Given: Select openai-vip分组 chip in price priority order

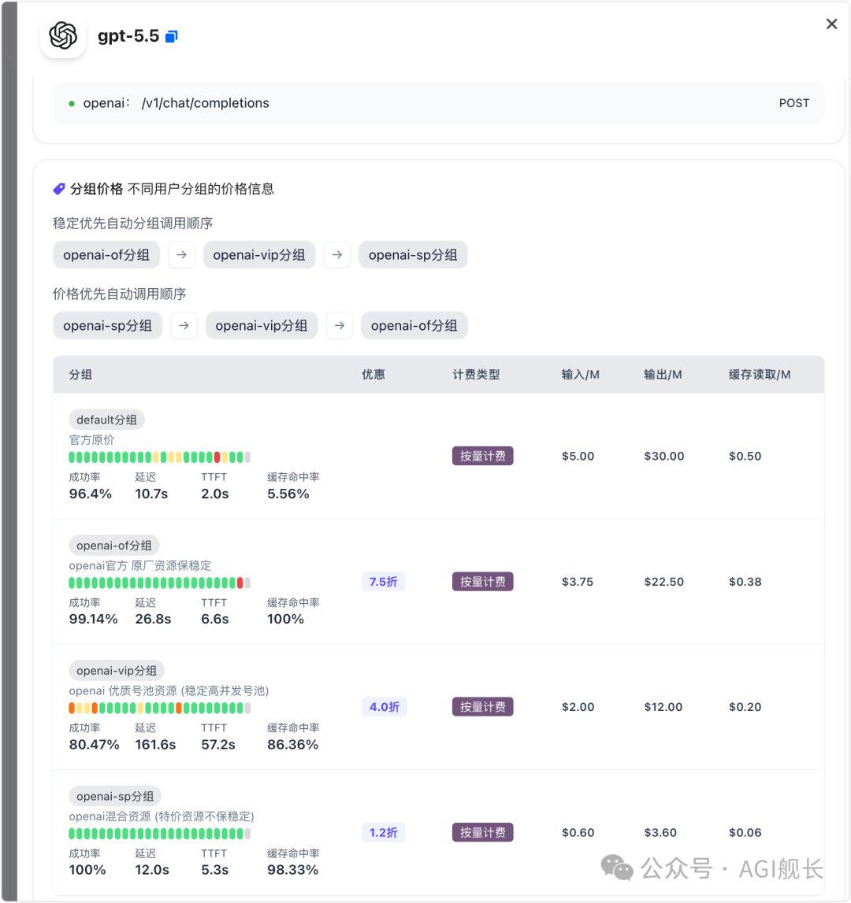Looking at the screenshot, I should tap(261, 326).
